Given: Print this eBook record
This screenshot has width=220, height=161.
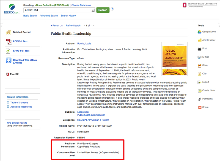Looking at the screenshot, I should (205, 48).
